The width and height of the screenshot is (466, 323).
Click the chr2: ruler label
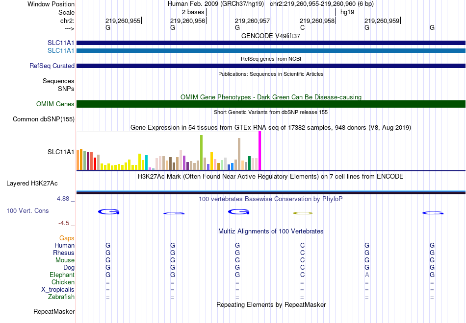click(67, 21)
